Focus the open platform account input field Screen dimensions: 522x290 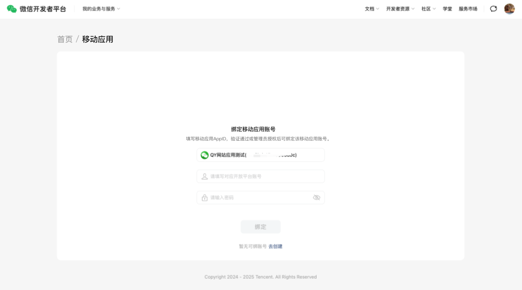click(264, 177)
